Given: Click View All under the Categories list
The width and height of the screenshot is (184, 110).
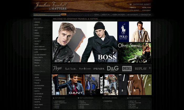Looking at the screenshot, I should [37, 107].
